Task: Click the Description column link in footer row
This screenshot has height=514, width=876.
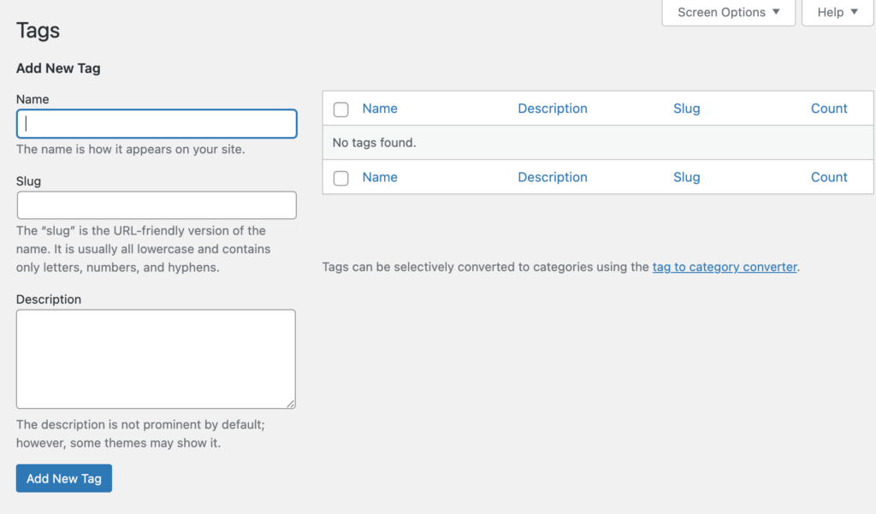Action: click(553, 177)
